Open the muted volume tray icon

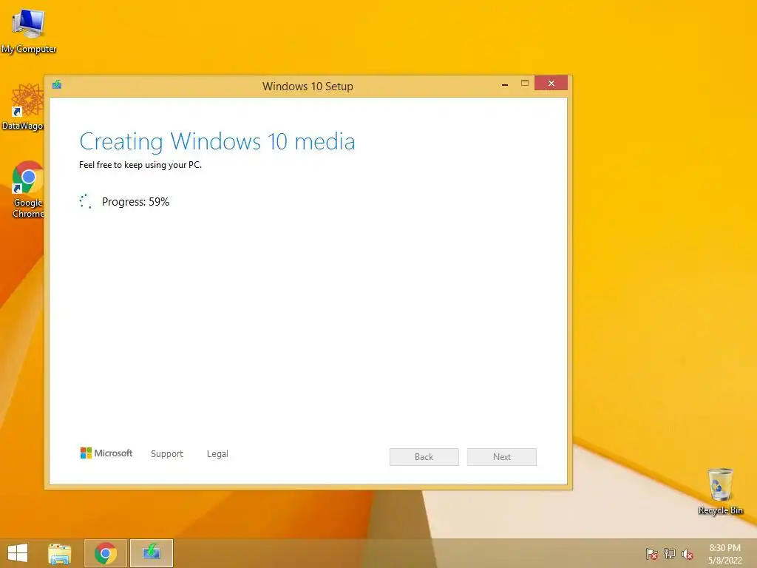[x=688, y=553]
